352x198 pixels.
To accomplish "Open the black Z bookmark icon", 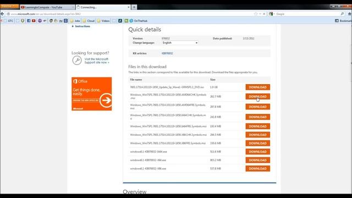I will (120, 21).
